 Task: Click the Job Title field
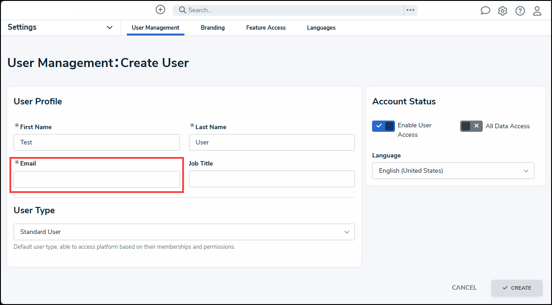click(272, 179)
